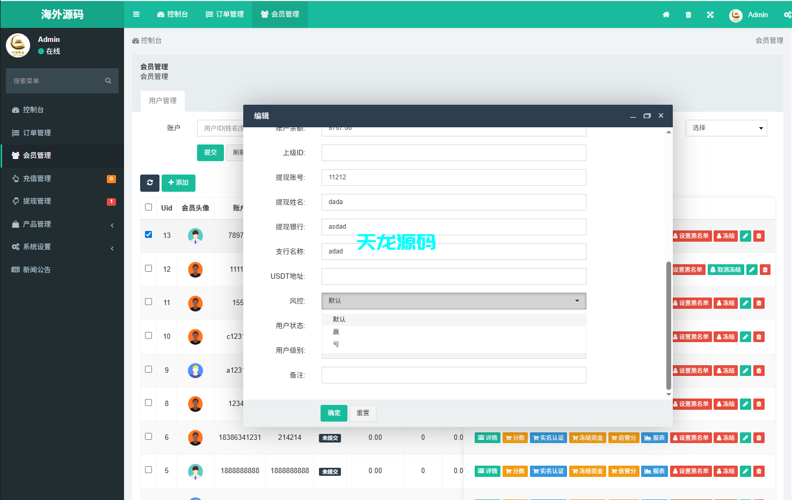Click the magnifier icon in the sidebar search

tap(108, 81)
